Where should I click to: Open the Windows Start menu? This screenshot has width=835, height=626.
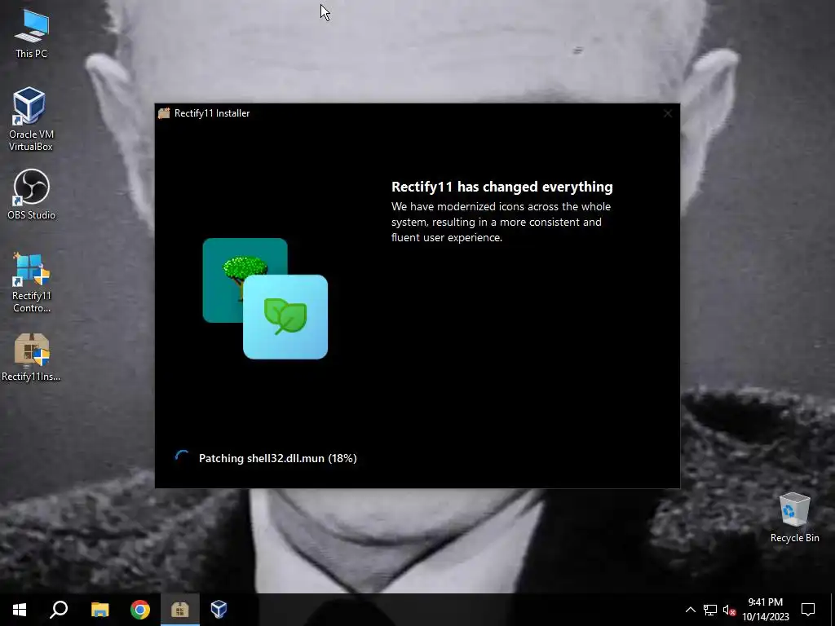click(20, 610)
